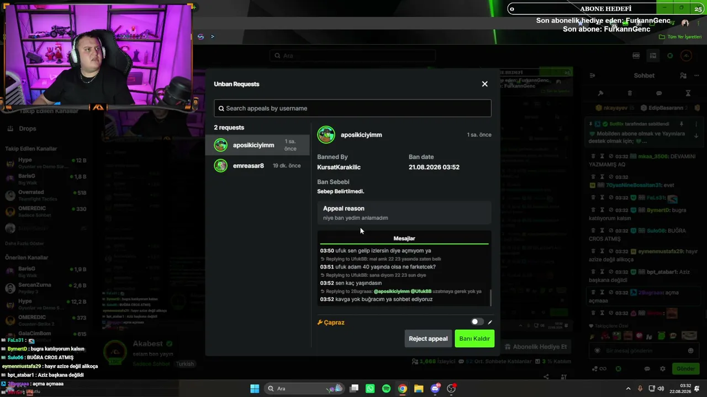
Task: Open Windows Start menu
Action: tap(255, 389)
